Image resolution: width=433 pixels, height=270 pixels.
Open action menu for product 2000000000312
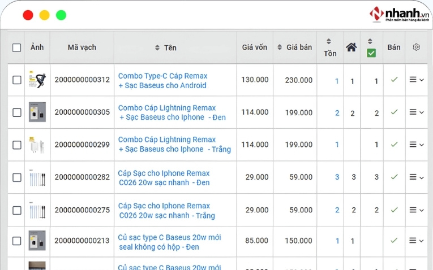point(416,80)
